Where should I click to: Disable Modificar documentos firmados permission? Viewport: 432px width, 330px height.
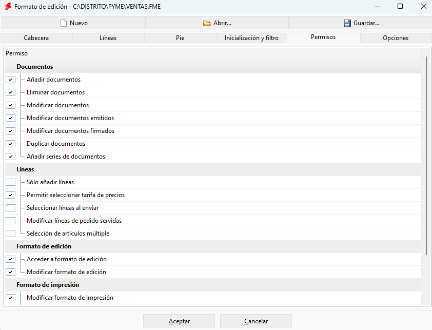[10, 131]
